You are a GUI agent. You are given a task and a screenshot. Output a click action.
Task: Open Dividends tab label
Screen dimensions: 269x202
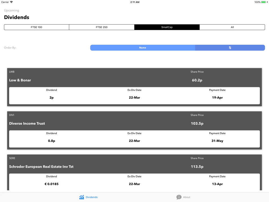[92, 197]
